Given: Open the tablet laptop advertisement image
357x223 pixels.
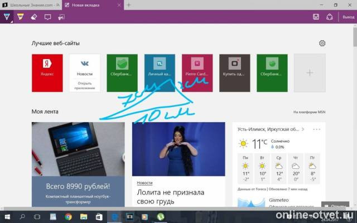Looking at the screenshot, I should point(78,149).
